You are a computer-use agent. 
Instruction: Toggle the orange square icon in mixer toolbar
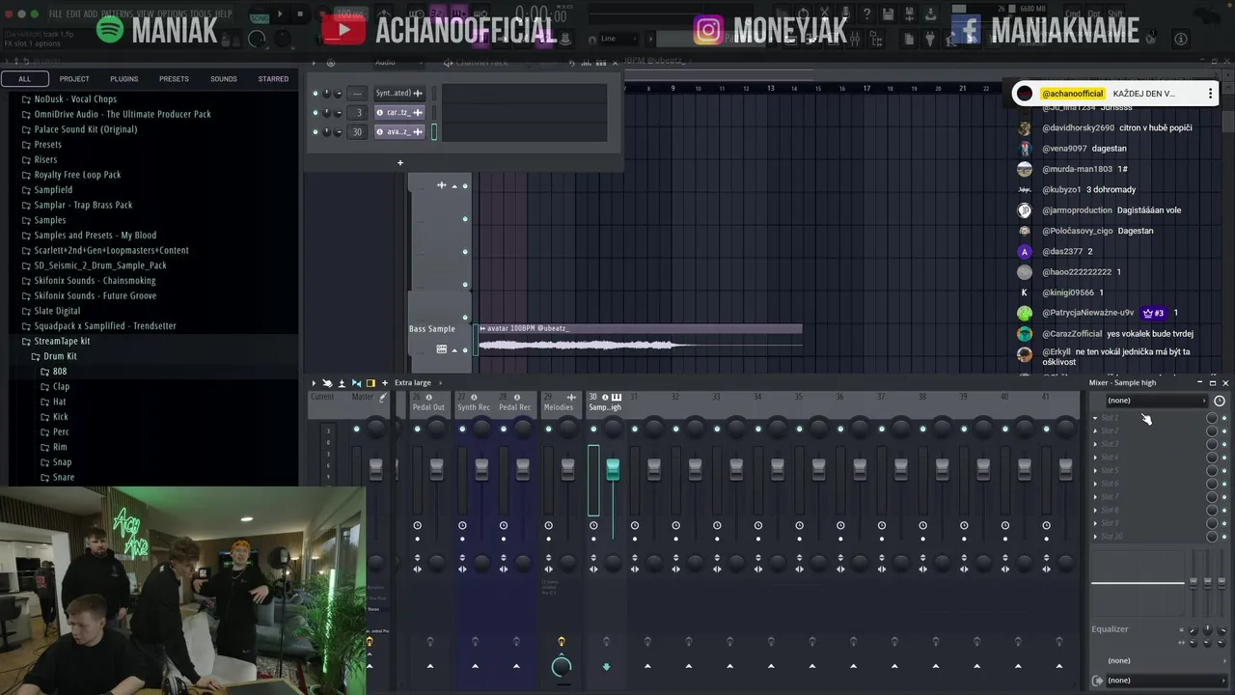tap(370, 383)
